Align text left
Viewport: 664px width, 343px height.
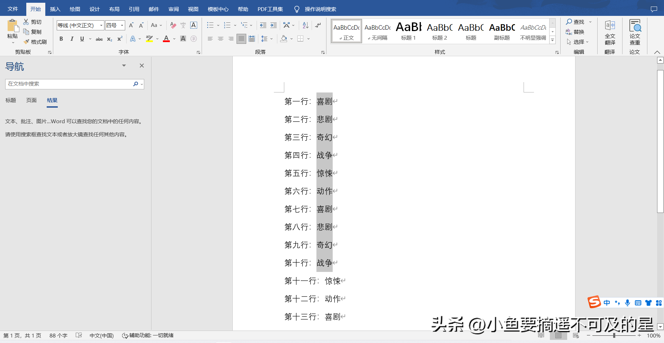tap(210, 39)
